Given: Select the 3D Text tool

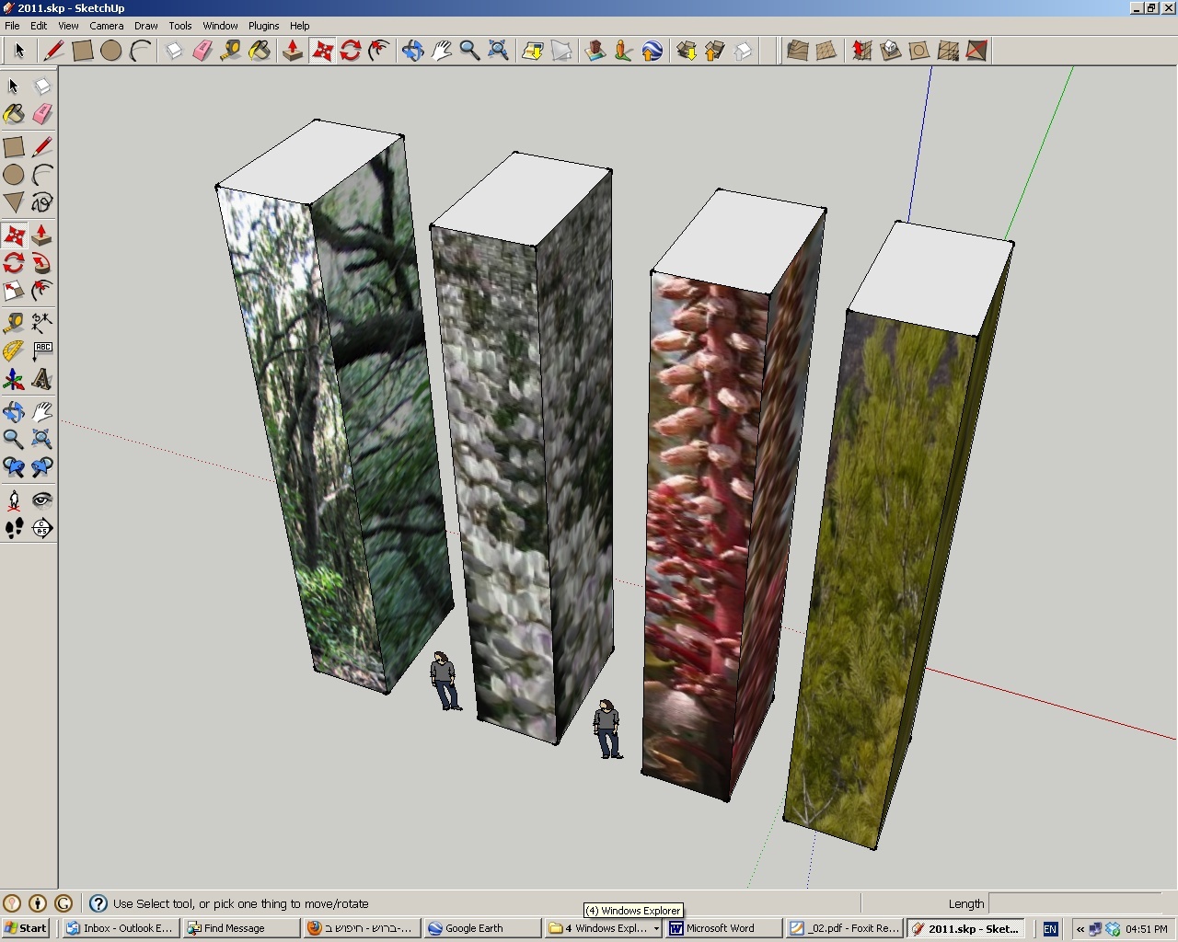Looking at the screenshot, I should point(41,379).
